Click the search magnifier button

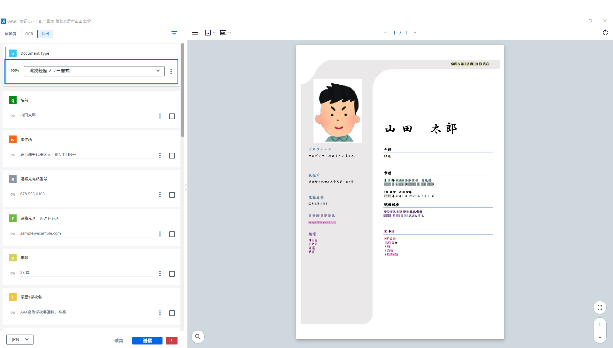click(x=198, y=336)
